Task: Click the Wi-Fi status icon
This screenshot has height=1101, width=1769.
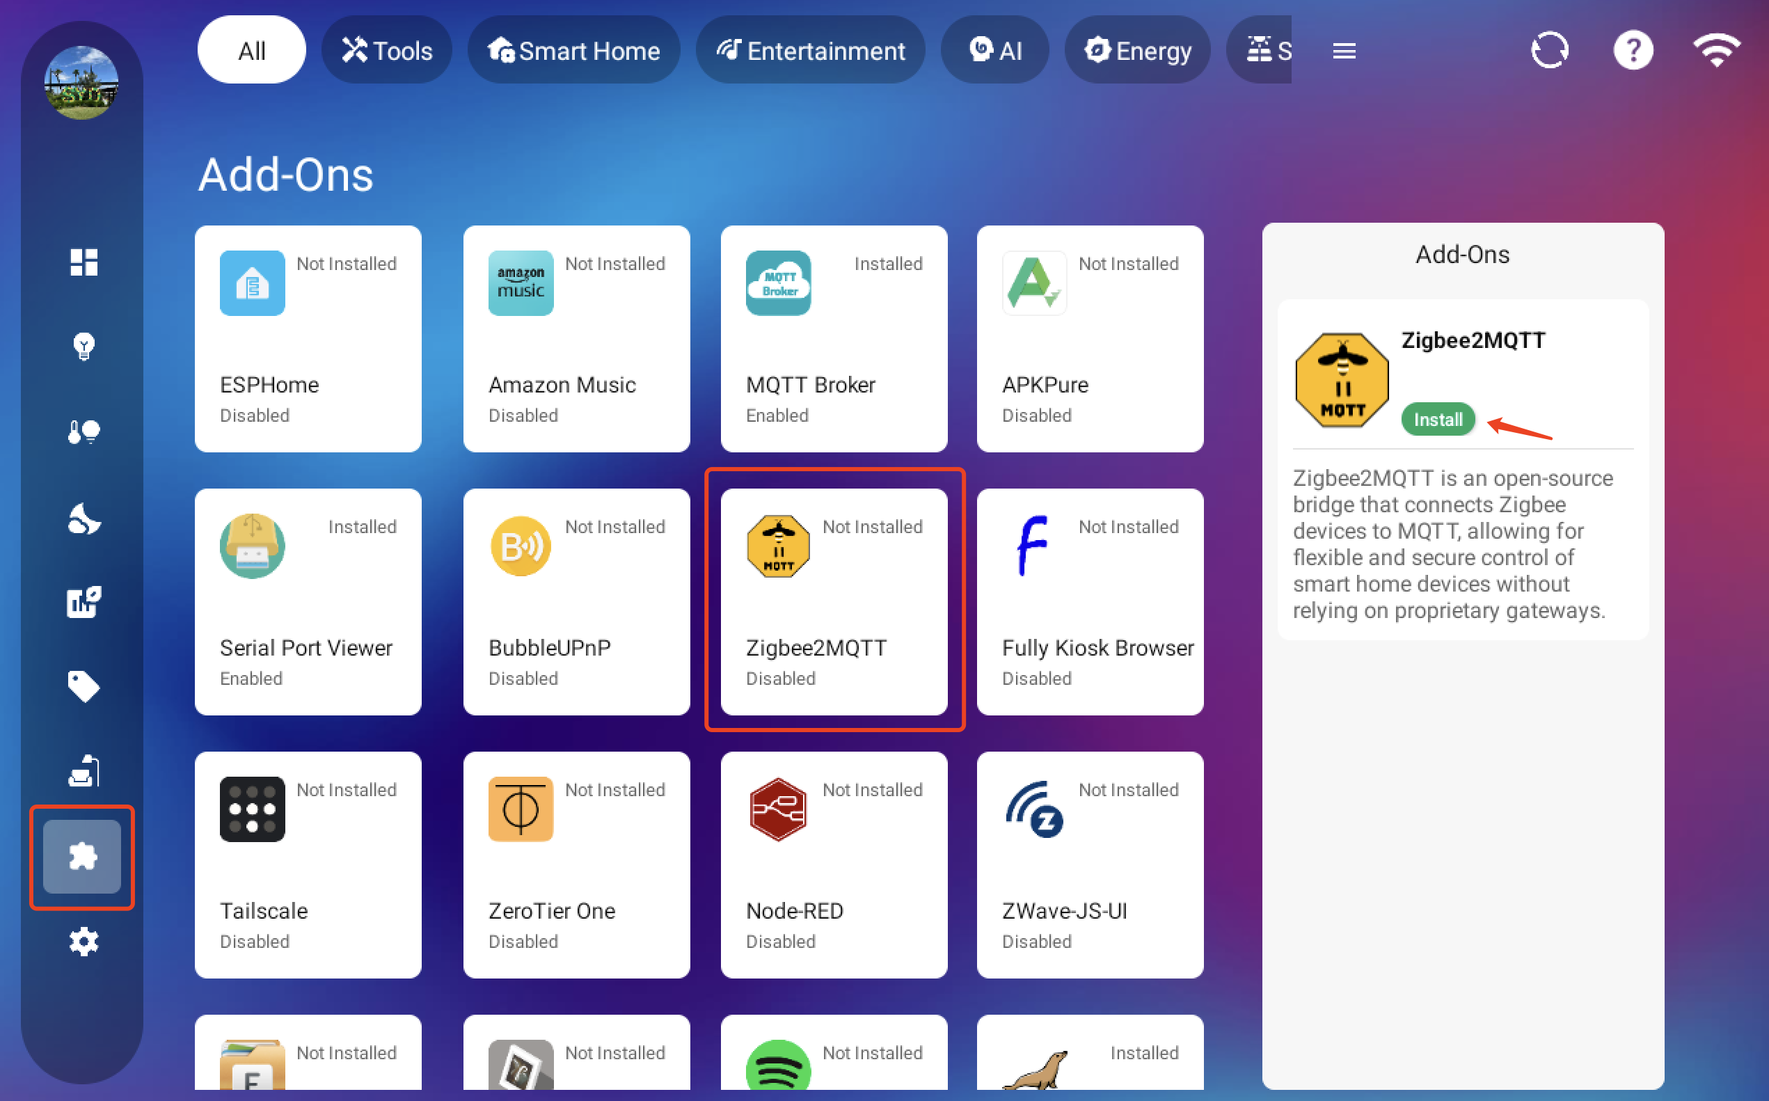Action: pyautogui.click(x=1717, y=50)
